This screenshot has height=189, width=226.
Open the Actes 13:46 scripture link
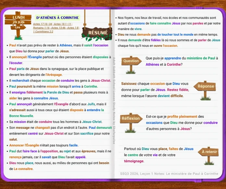point(58,28)
